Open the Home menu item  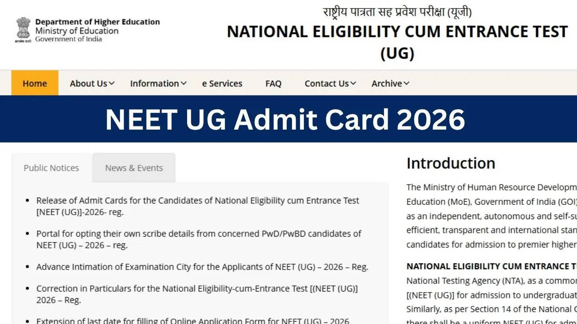click(35, 83)
